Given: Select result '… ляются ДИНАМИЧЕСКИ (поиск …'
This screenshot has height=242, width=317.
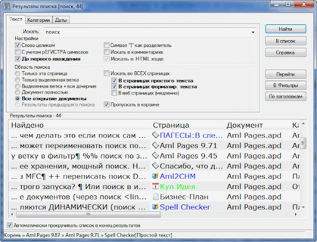Looking at the screenshot, I should tap(78, 207).
